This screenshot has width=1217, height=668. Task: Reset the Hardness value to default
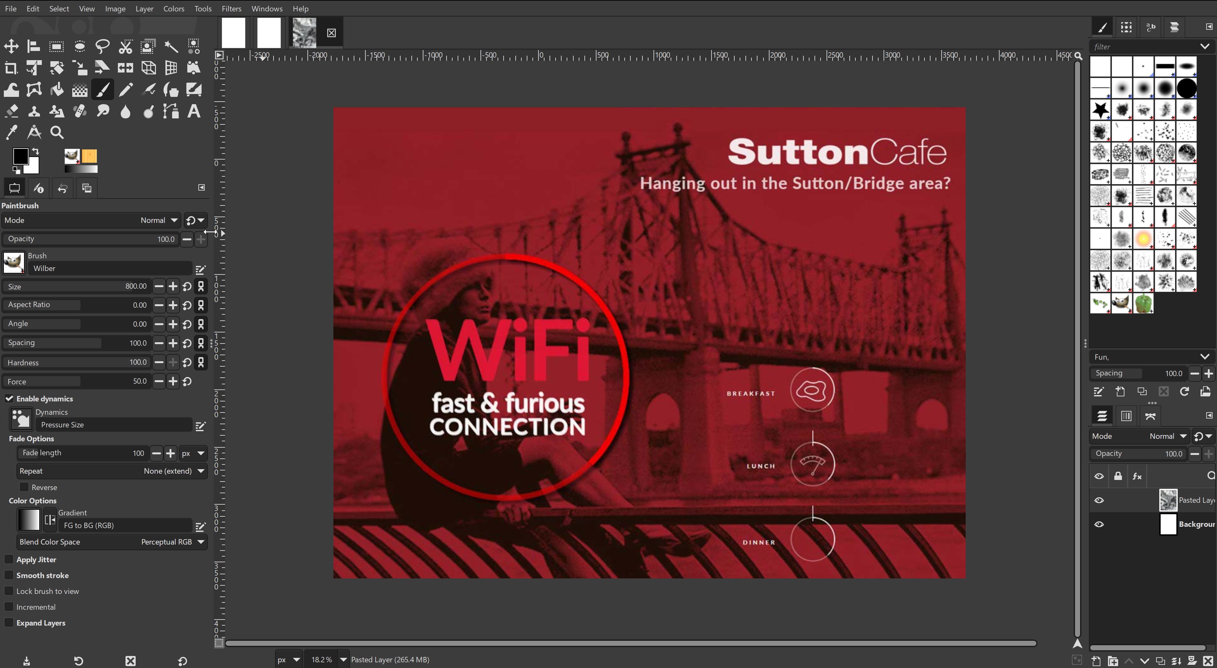[187, 362]
